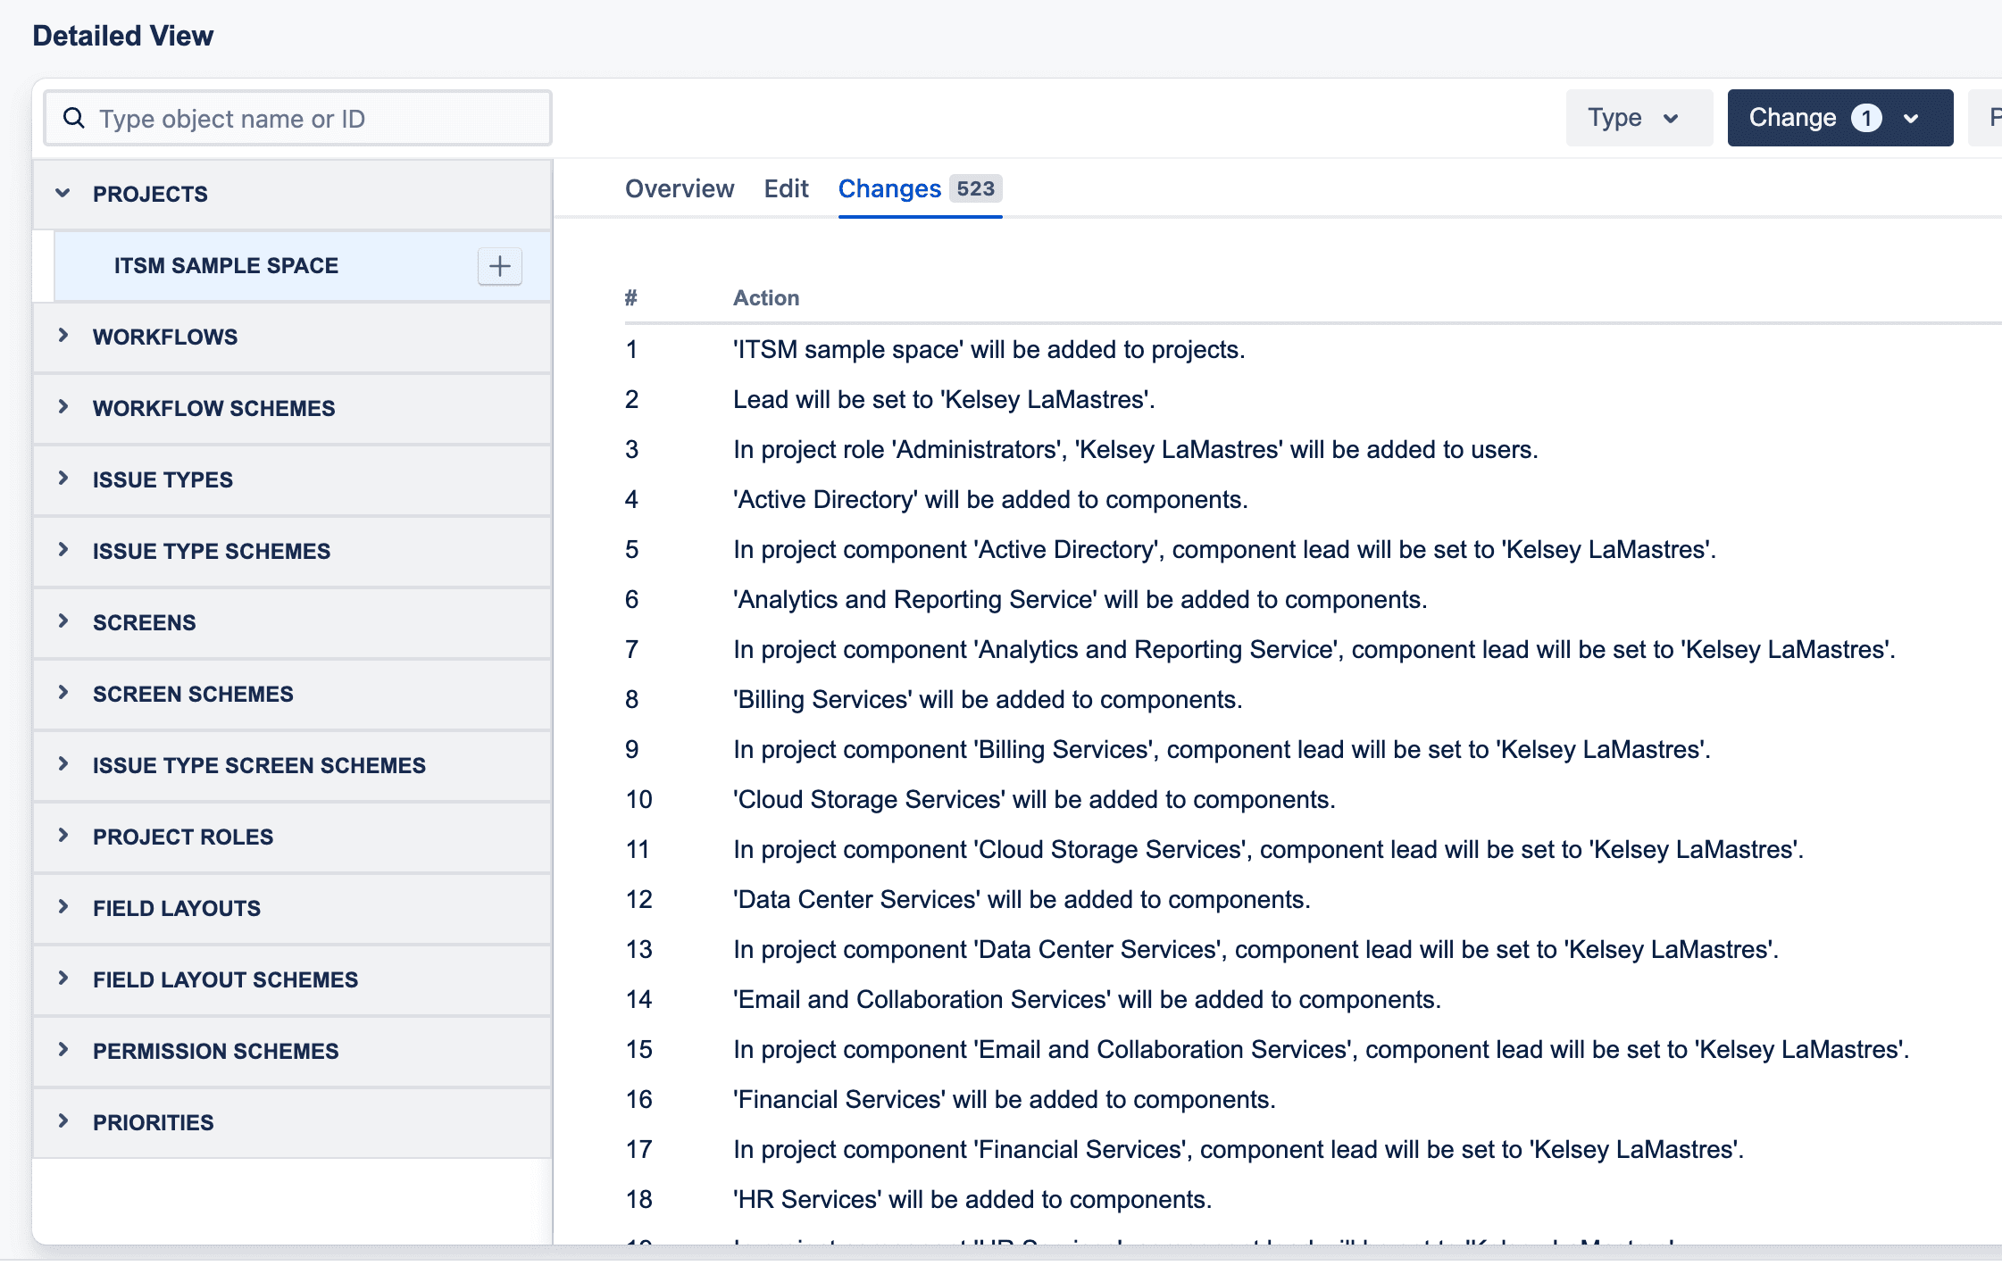Expand the SCREENS section chevron
Image resolution: width=2002 pixels, height=1266 pixels.
[63, 621]
